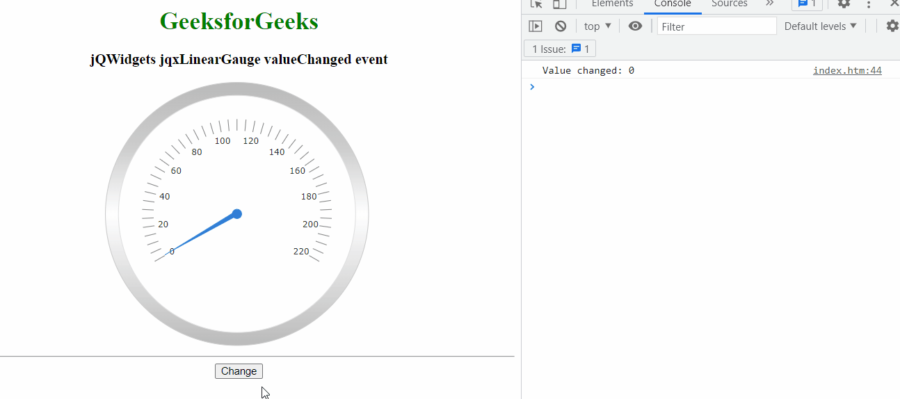The height and width of the screenshot is (399, 900).
Task: Close the DevTools panel
Action: [x=894, y=3]
